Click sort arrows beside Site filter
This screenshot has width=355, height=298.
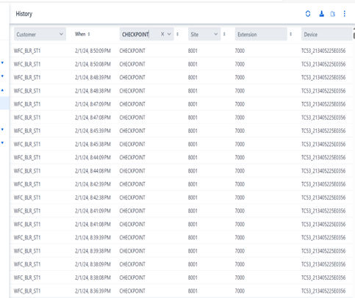tap(224, 34)
